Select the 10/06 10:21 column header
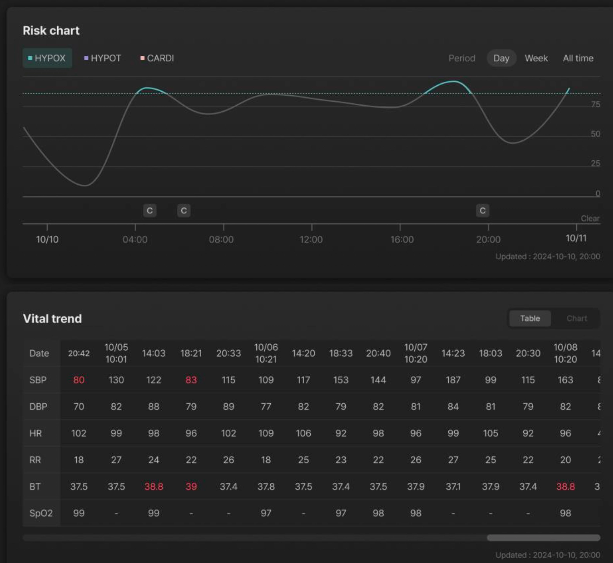The height and width of the screenshot is (563, 613). coord(266,353)
